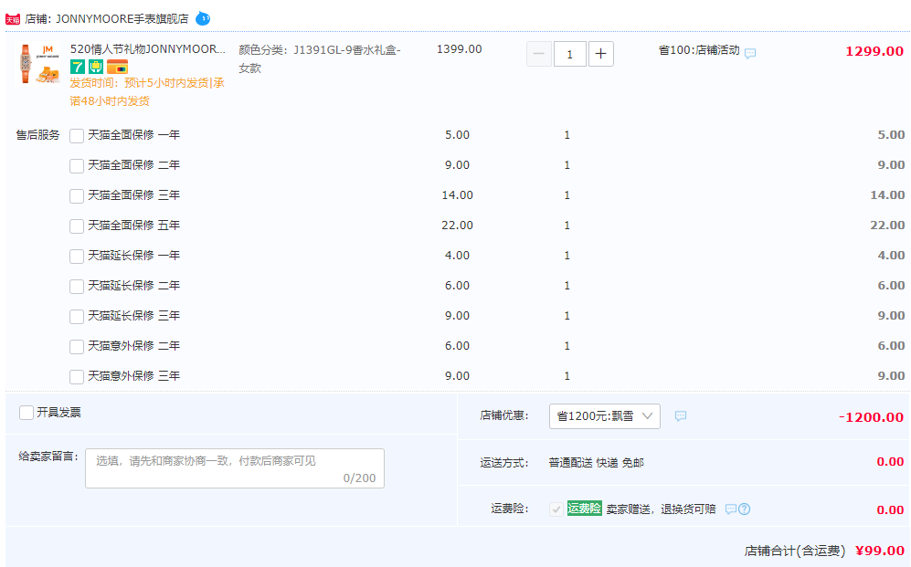Click the green shipping guarantee badge icon
The height and width of the screenshot is (567, 911).
point(96,67)
